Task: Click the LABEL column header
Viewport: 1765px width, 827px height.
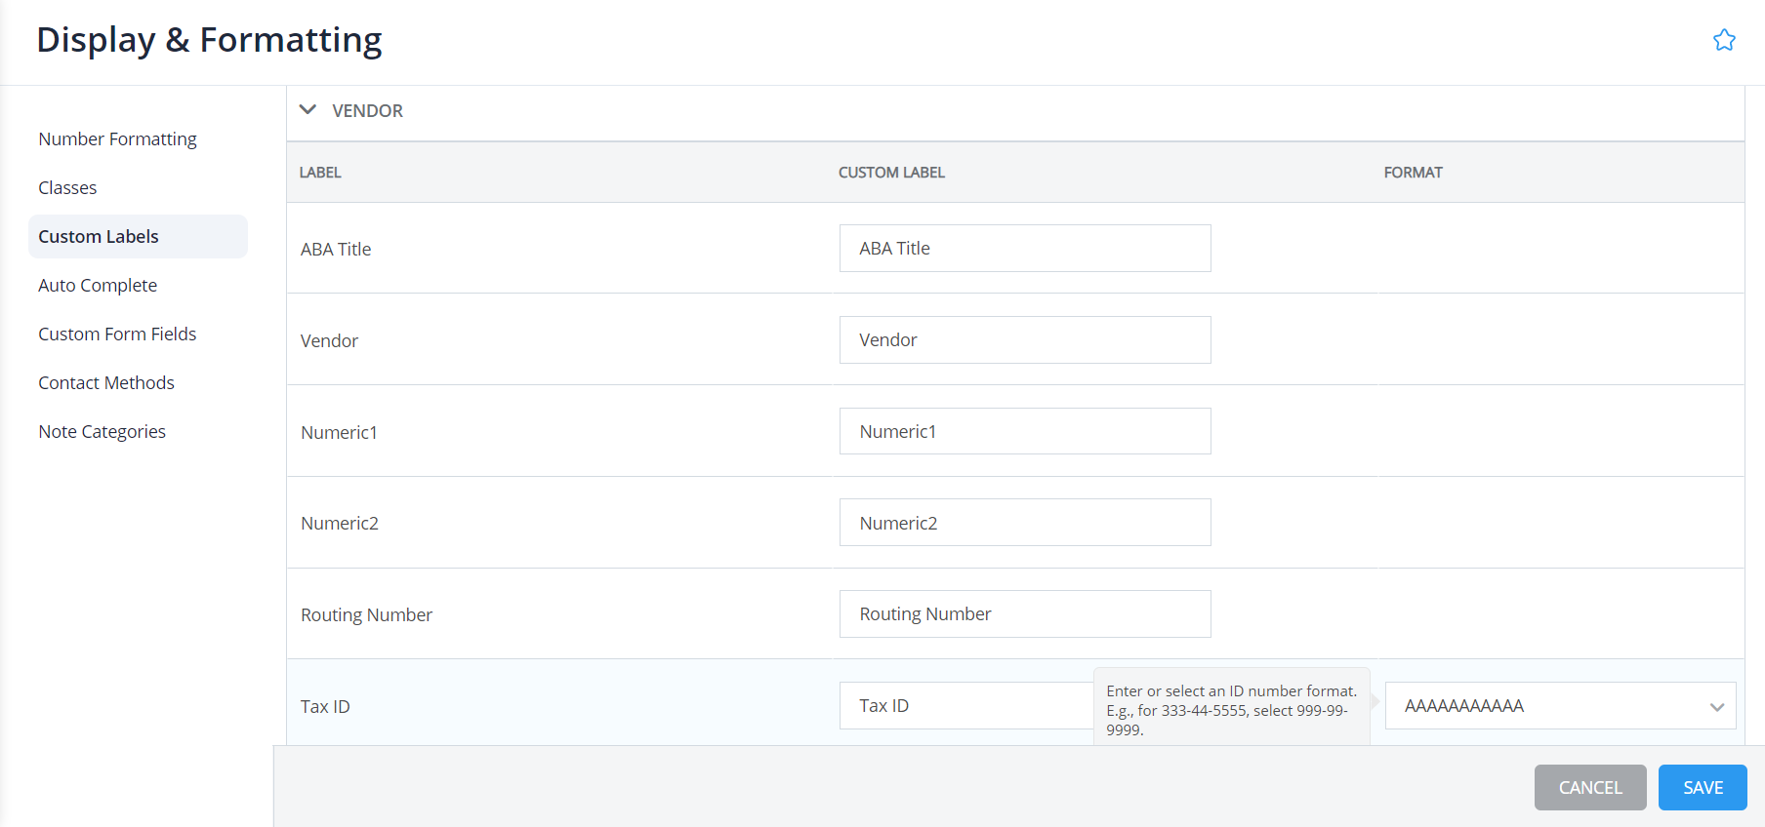Action: (x=320, y=173)
